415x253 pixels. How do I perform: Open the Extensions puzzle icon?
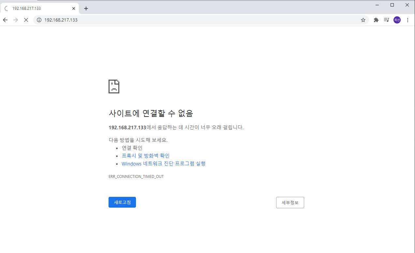[x=376, y=20]
